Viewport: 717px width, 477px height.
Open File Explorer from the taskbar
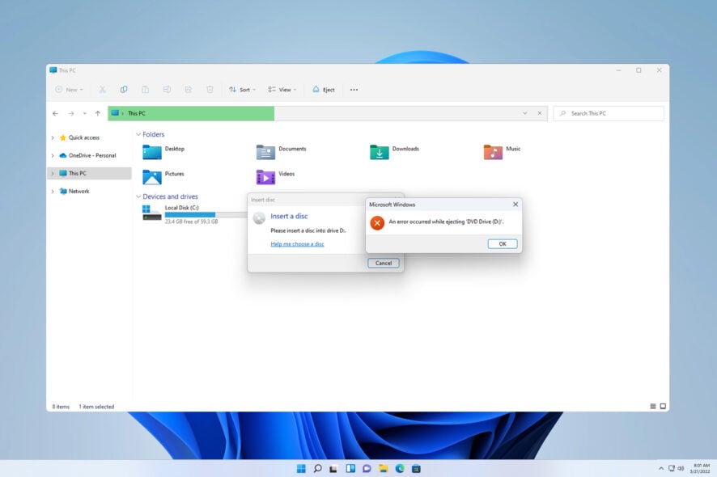click(x=384, y=468)
